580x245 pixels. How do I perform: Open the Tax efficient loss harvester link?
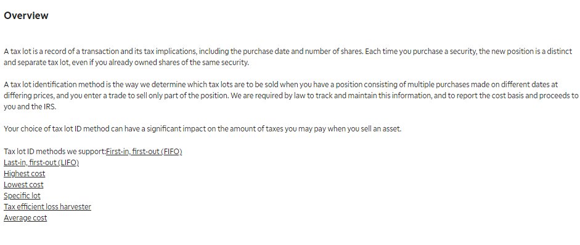47,207
